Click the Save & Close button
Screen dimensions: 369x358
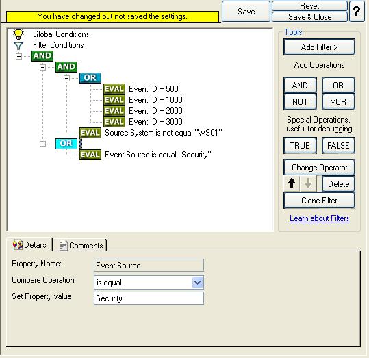coord(309,17)
